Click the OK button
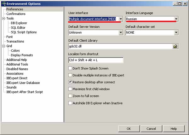This screenshot has width=189, height=135. (x=129, y=129)
